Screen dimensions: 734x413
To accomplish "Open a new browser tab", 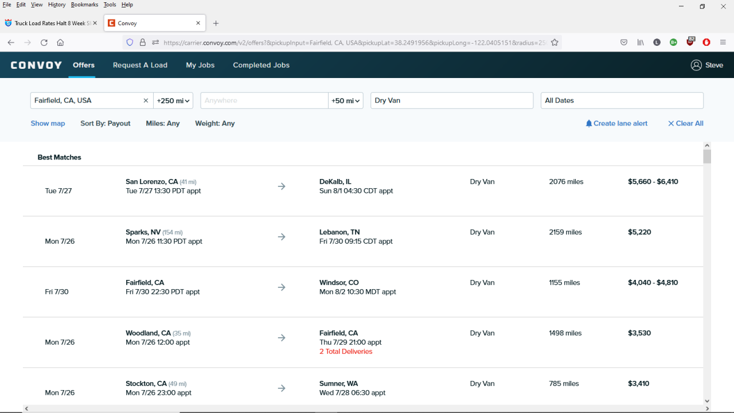I will pos(216,24).
